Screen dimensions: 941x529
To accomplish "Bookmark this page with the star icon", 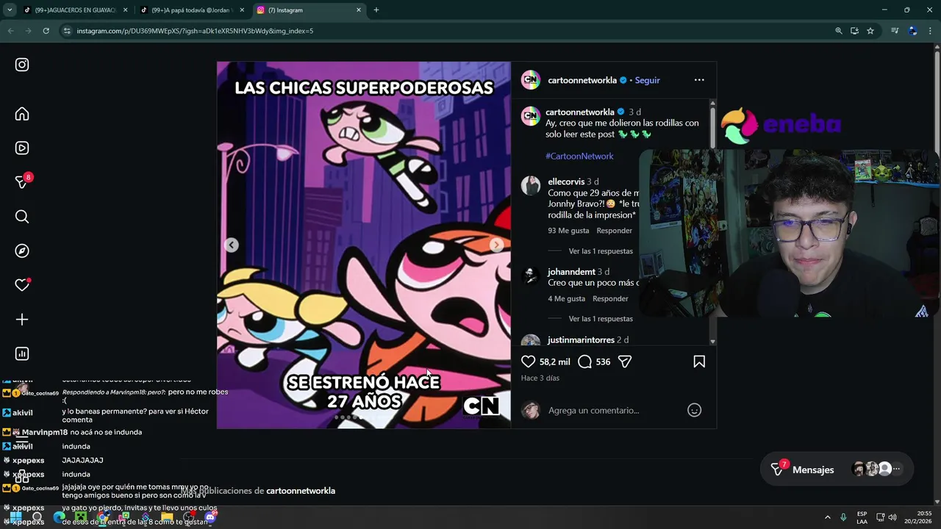I will pyautogui.click(x=870, y=31).
